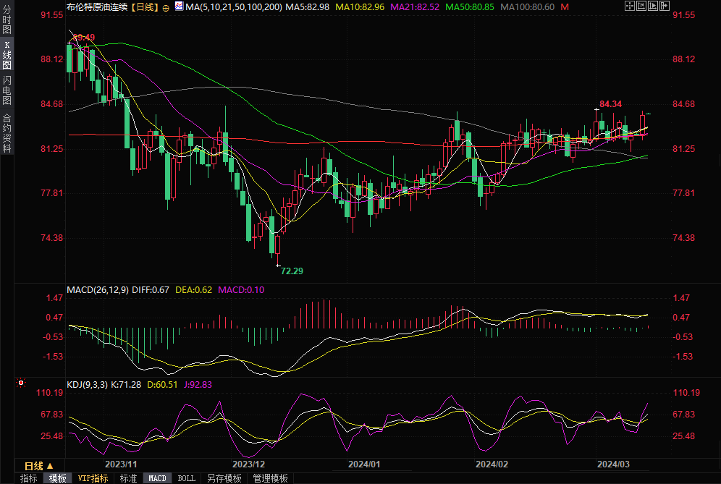Select the 模板 bottom tab
The image size is (721, 484).
point(57,478)
